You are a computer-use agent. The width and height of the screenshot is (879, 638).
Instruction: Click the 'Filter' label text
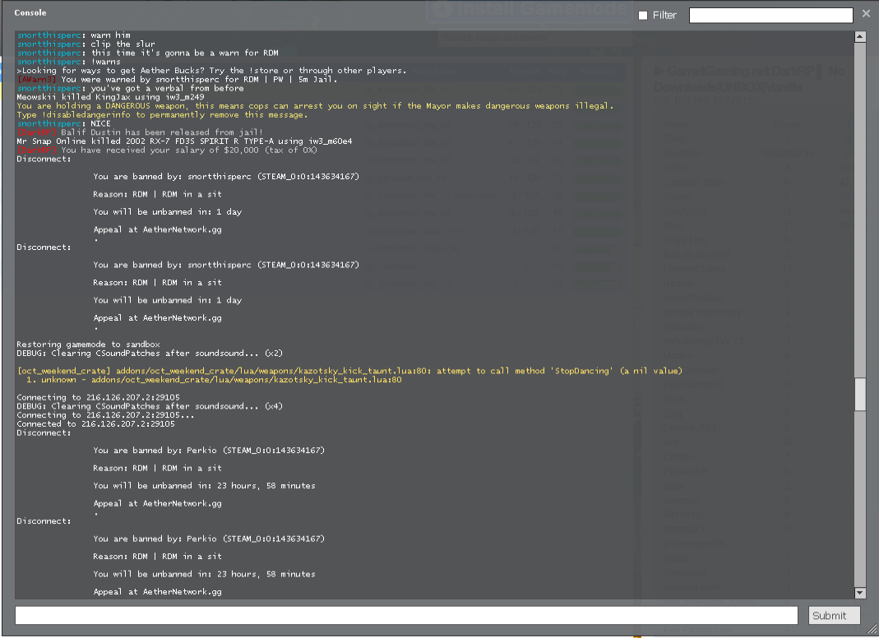pyautogui.click(x=664, y=16)
